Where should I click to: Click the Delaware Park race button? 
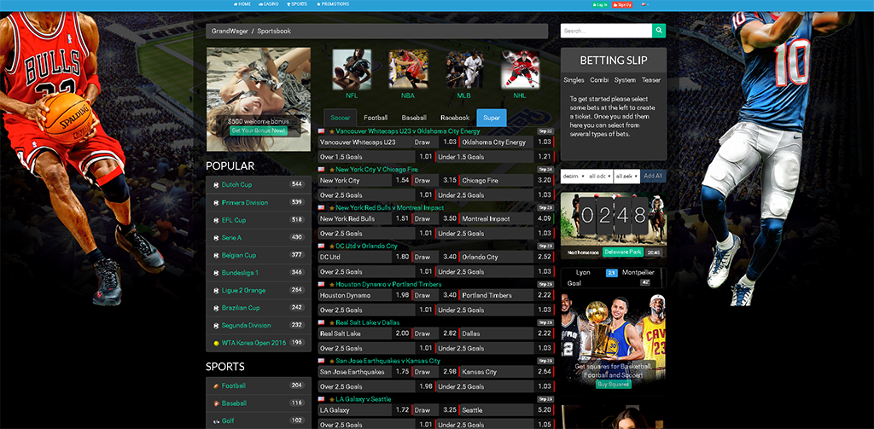tap(623, 252)
